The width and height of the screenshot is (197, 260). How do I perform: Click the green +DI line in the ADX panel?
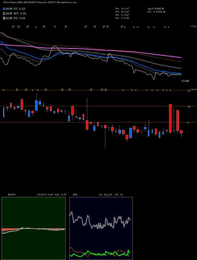pos(100,254)
